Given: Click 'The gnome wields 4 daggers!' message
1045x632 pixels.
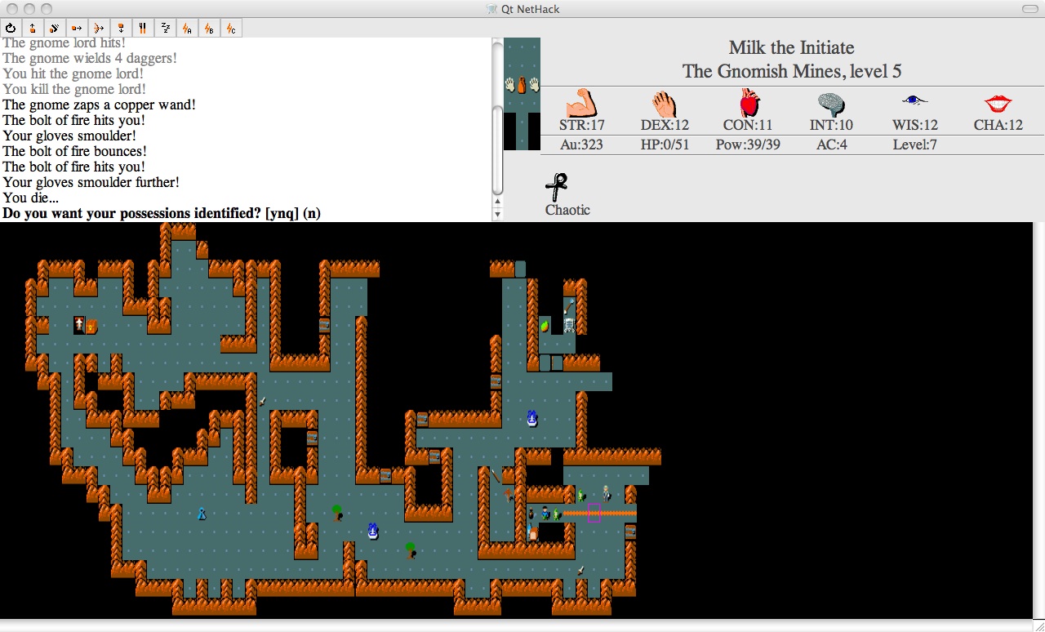Looking at the screenshot, I should pos(90,58).
